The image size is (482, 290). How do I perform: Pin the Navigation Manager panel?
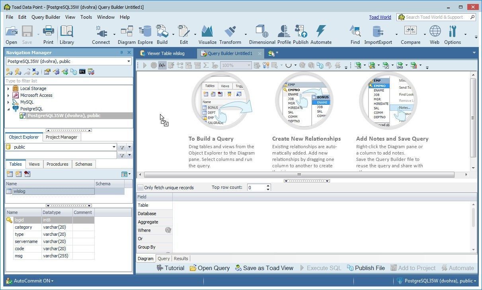(121, 53)
